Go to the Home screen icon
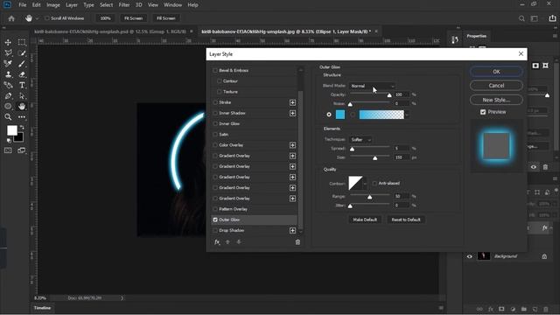 (11, 18)
